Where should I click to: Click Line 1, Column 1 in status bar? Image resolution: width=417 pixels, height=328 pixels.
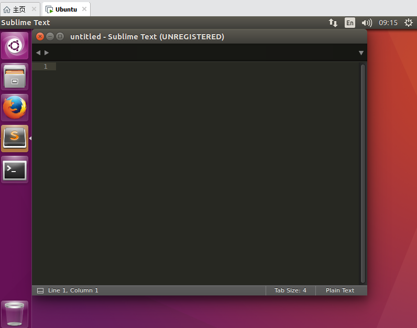coord(73,290)
